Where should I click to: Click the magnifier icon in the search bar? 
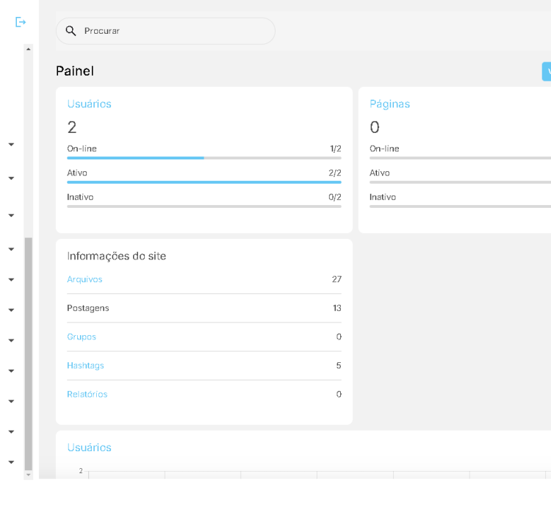(71, 31)
